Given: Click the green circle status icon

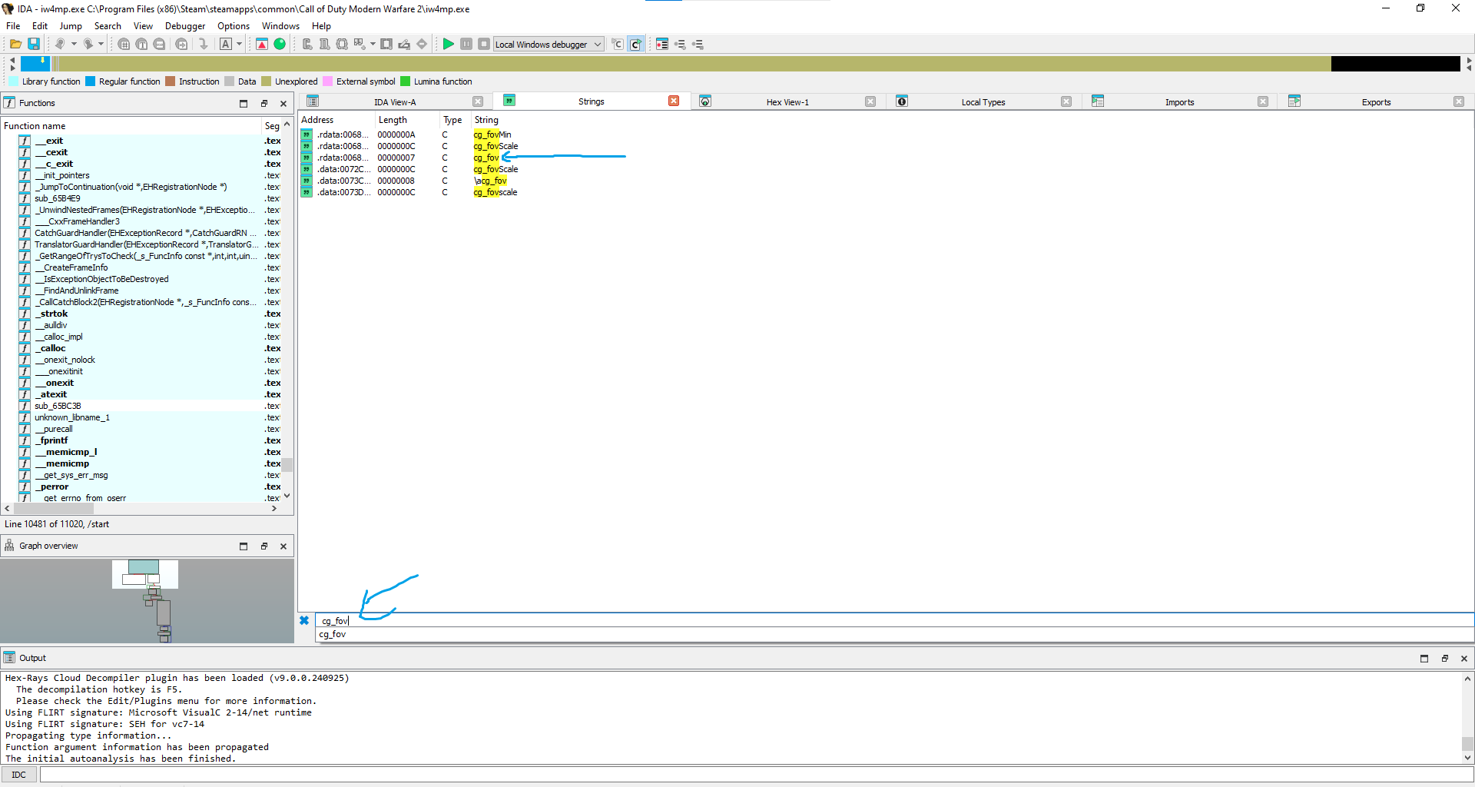Looking at the screenshot, I should click(280, 44).
